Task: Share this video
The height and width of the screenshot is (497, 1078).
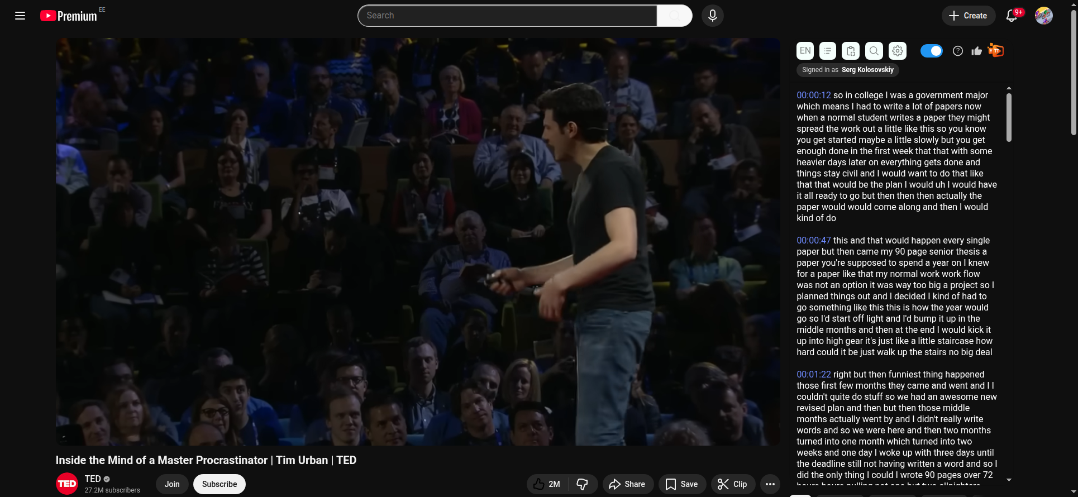Action: pyautogui.click(x=627, y=484)
